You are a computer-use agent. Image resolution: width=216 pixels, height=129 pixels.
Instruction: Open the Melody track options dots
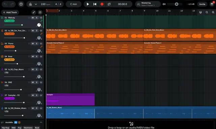(x=29, y=18)
